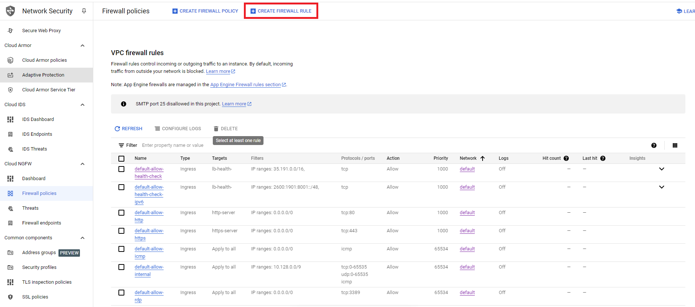Expand the default-allow-health-check-ipv6 row details

pos(662,187)
